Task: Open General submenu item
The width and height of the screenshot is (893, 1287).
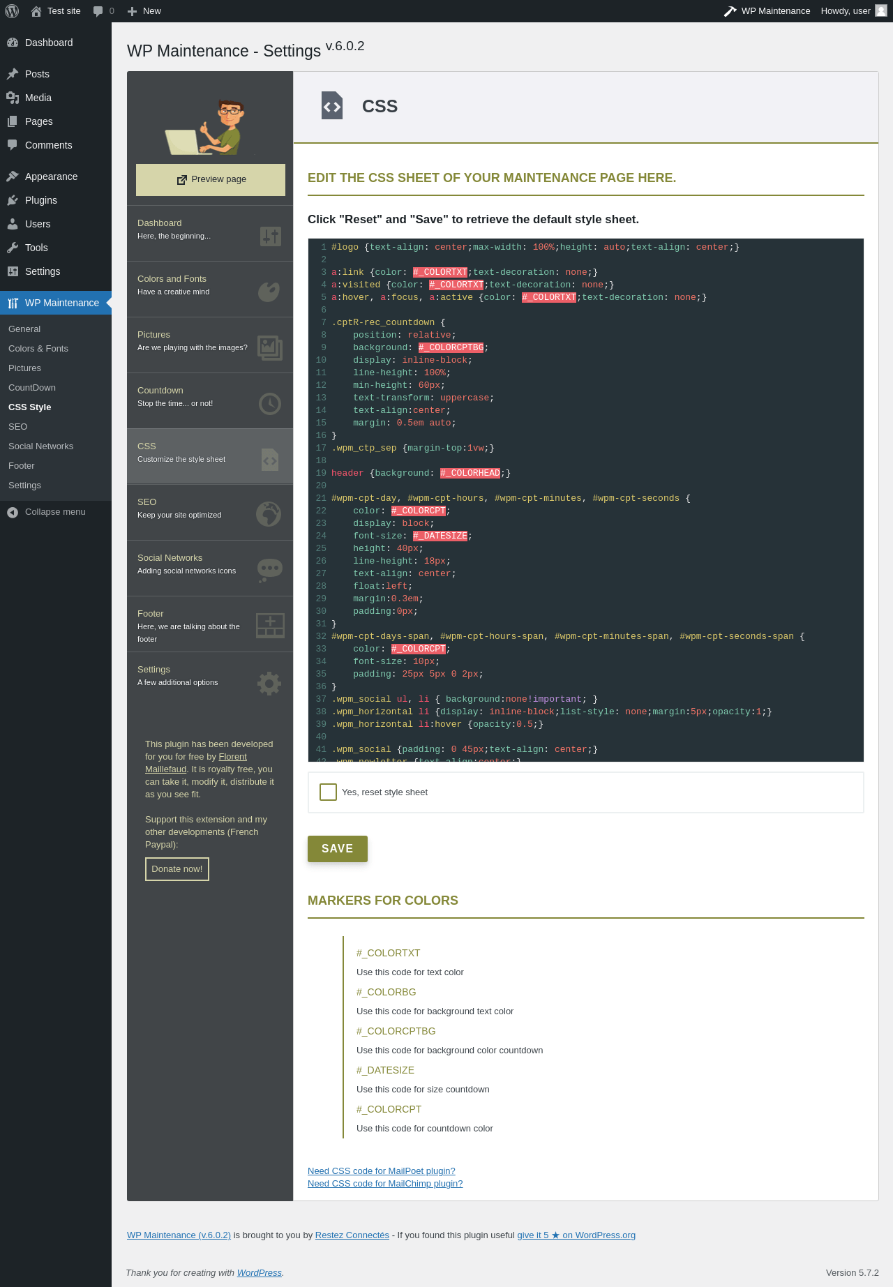Action: [x=24, y=329]
